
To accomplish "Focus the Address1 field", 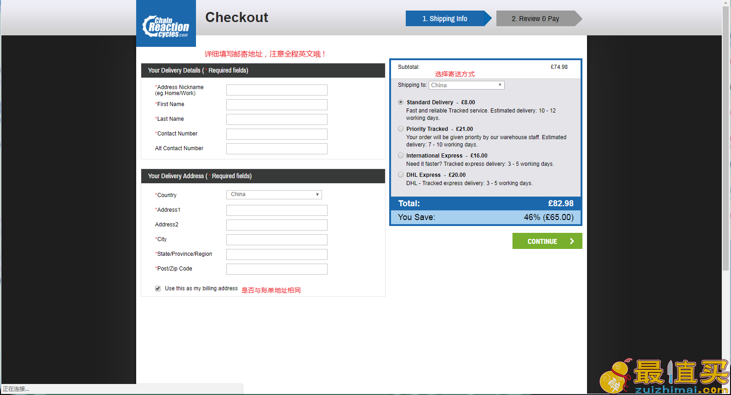I will coord(277,210).
